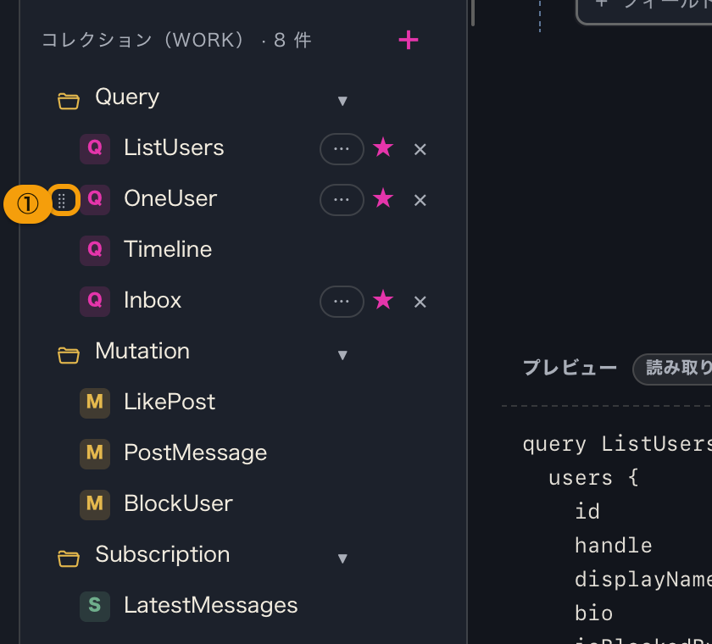Viewport: 712px width, 644px height.
Task: Click the Q badge beside Inbox
Action: 95,302
